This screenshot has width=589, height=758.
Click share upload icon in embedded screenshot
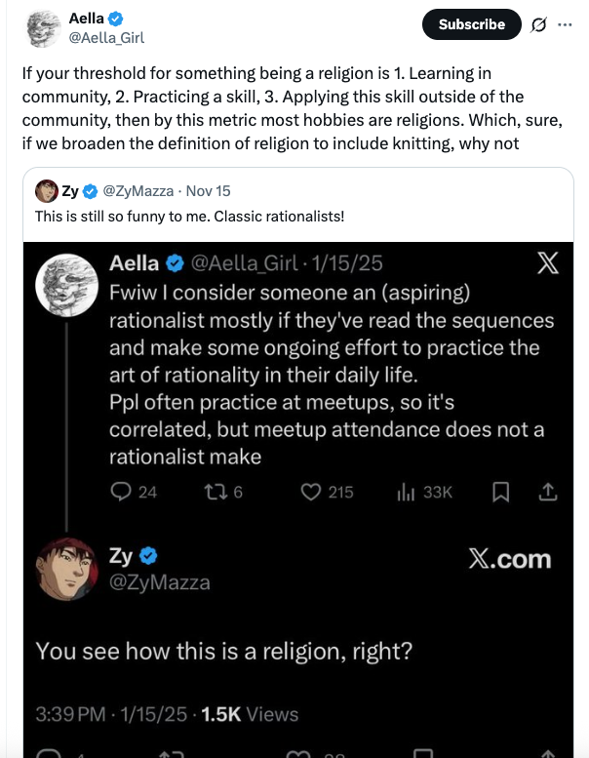[547, 492]
